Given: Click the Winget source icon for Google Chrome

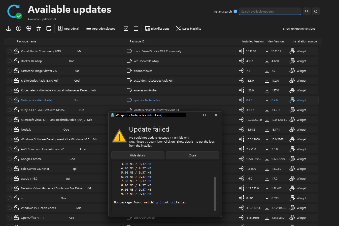Looking at the screenshot, I should (x=292, y=159).
